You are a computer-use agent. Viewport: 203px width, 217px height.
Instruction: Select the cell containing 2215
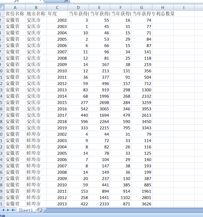pyautogui.click(x=99, y=128)
